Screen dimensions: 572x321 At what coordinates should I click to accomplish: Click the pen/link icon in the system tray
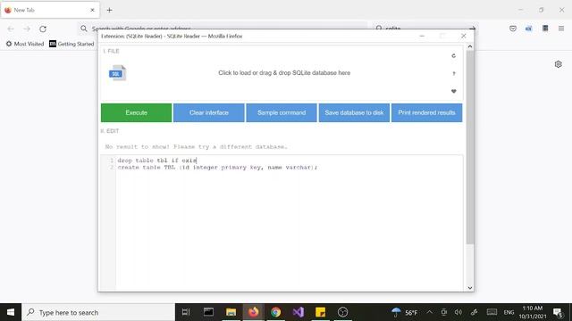(475, 312)
